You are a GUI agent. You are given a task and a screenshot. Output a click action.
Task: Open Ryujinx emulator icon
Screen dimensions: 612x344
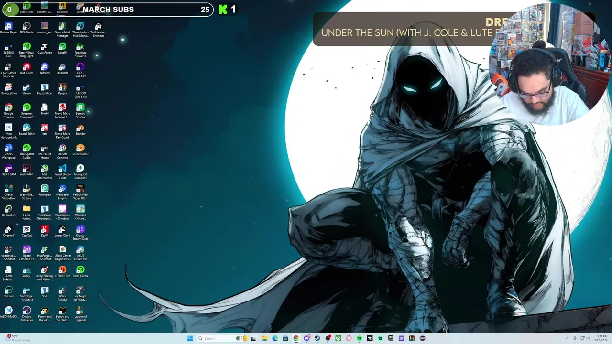pyautogui.click(x=62, y=89)
